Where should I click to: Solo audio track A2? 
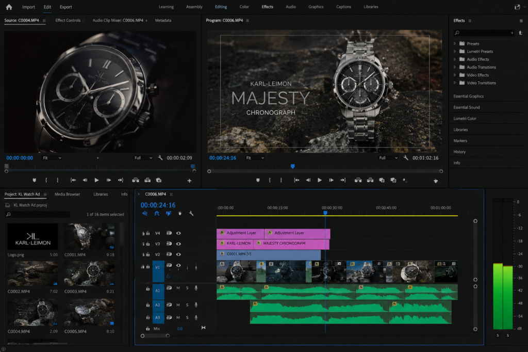point(187,305)
